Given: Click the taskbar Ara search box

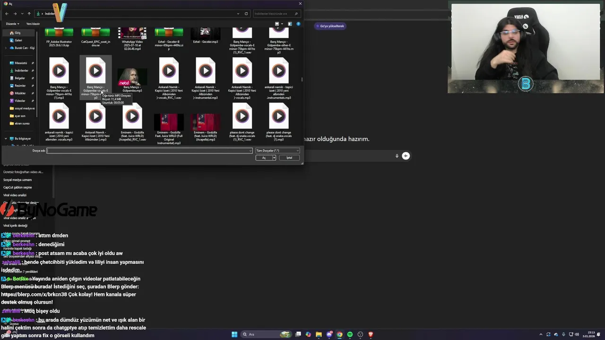Looking at the screenshot, I should click(266, 334).
